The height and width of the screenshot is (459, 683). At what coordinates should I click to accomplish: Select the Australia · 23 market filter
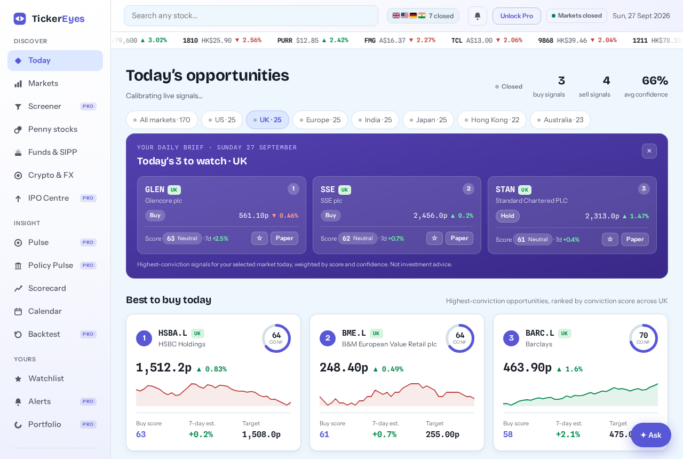click(x=560, y=120)
